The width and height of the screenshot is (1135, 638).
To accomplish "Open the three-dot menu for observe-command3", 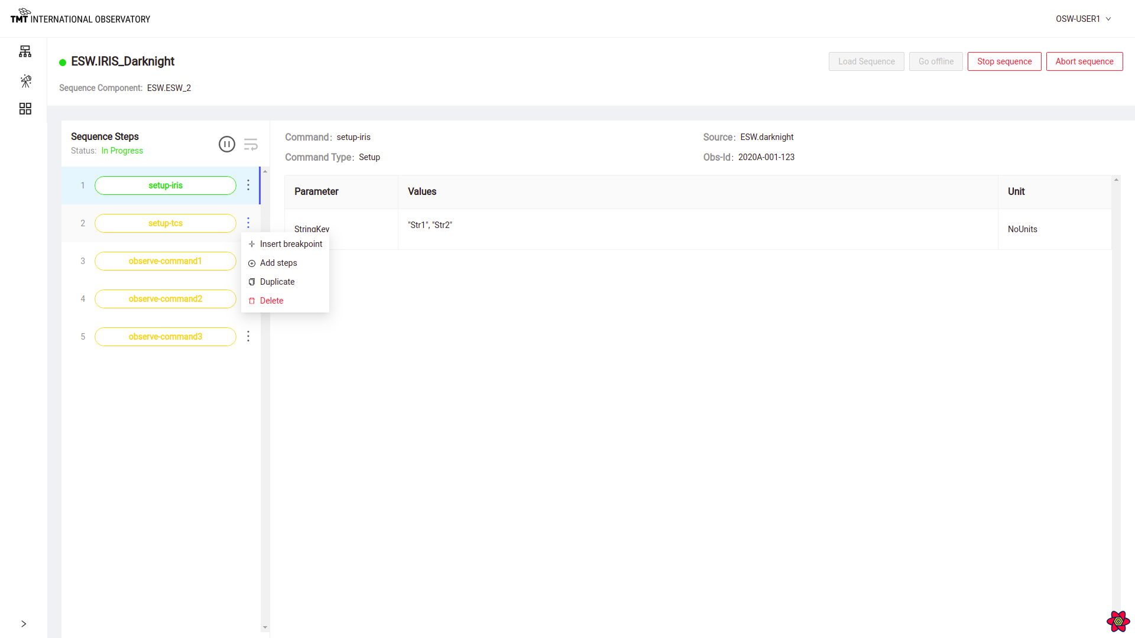I will point(248,337).
